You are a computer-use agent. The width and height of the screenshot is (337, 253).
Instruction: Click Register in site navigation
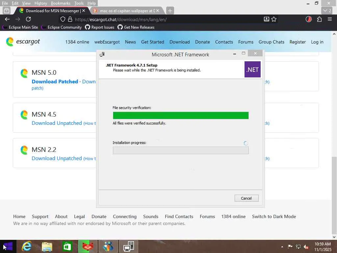coord(298,42)
